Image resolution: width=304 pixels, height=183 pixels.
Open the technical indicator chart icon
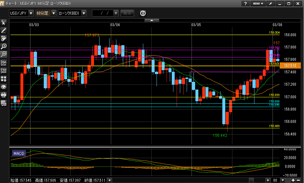4,62
